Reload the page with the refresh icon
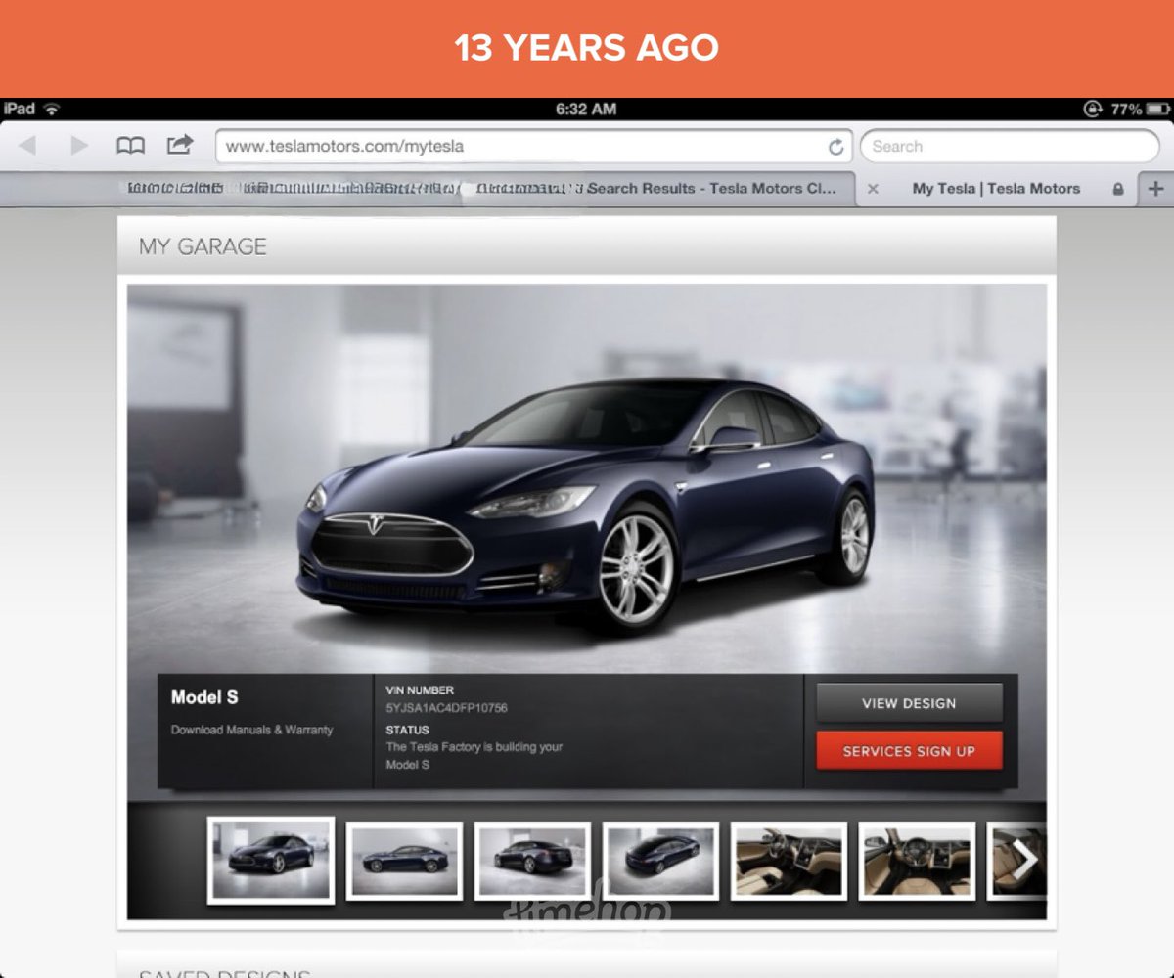This screenshot has height=978, width=1174. click(x=835, y=147)
